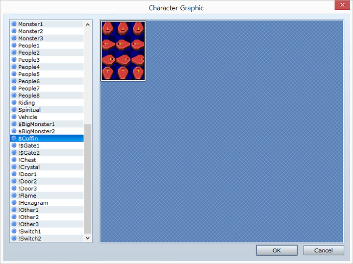Select the Spiritual entry

[x=47, y=110]
